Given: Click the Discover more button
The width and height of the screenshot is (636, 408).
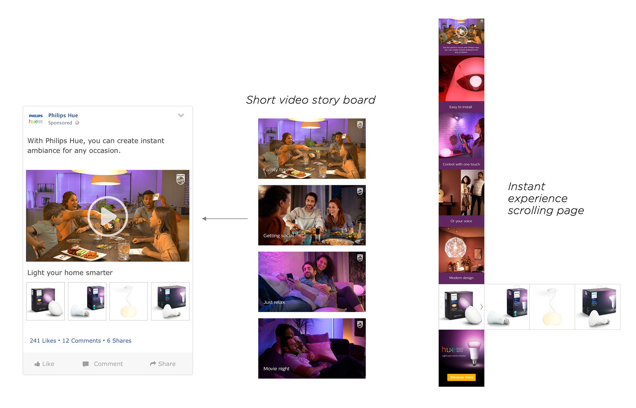Looking at the screenshot, I should point(461,378).
